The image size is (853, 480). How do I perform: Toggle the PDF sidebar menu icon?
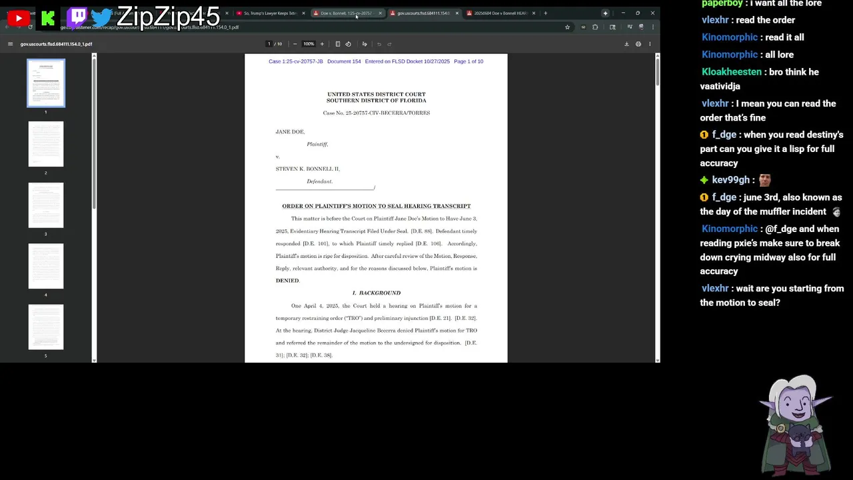[10, 44]
